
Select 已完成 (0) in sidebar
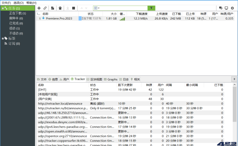pyautogui.click(x=16, y=23)
